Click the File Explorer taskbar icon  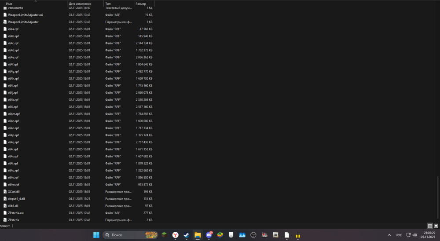[198, 235]
